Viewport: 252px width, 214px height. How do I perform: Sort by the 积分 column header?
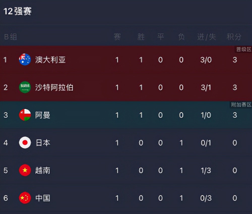pyautogui.click(x=234, y=37)
